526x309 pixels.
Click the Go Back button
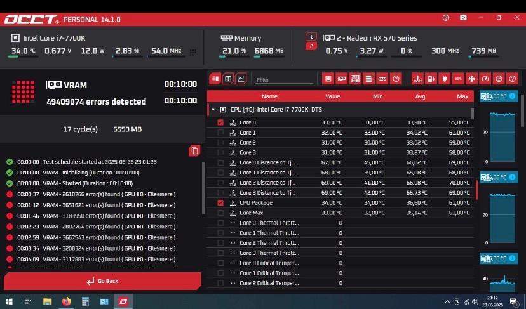(102, 281)
